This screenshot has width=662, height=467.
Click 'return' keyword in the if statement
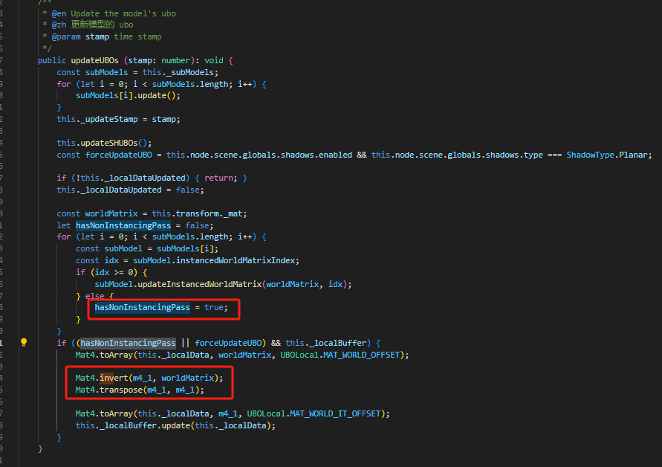click(218, 178)
